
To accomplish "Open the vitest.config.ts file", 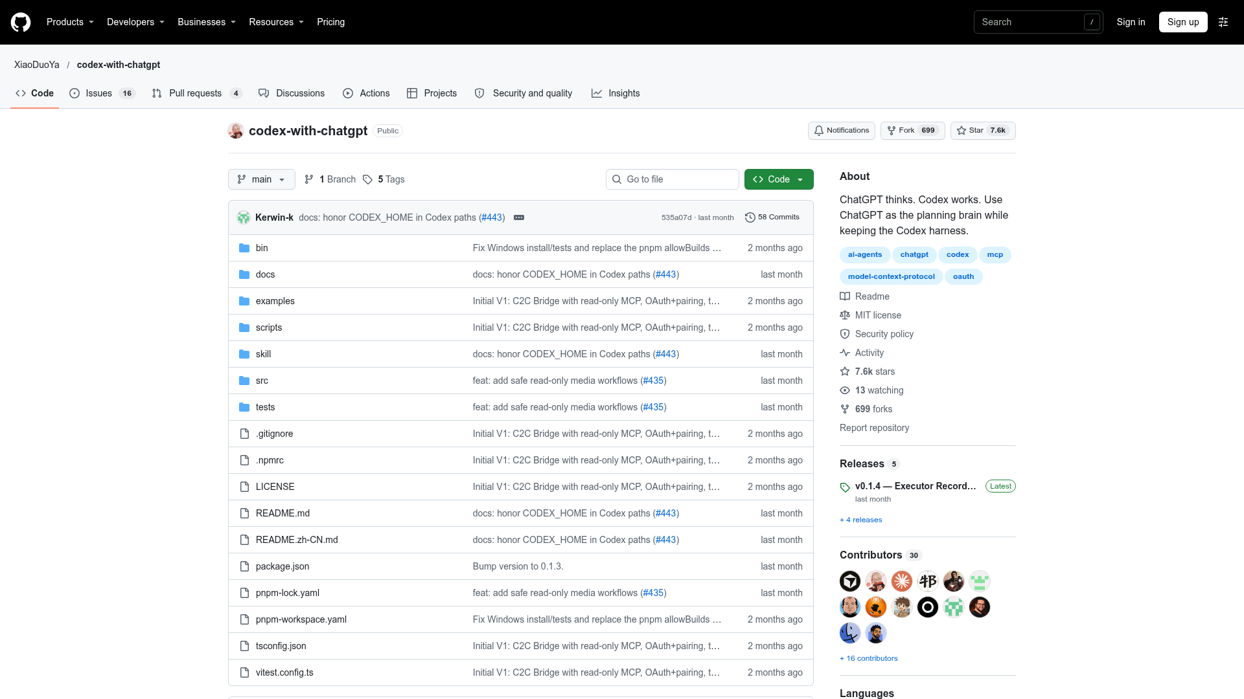I will click(x=284, y=672).
